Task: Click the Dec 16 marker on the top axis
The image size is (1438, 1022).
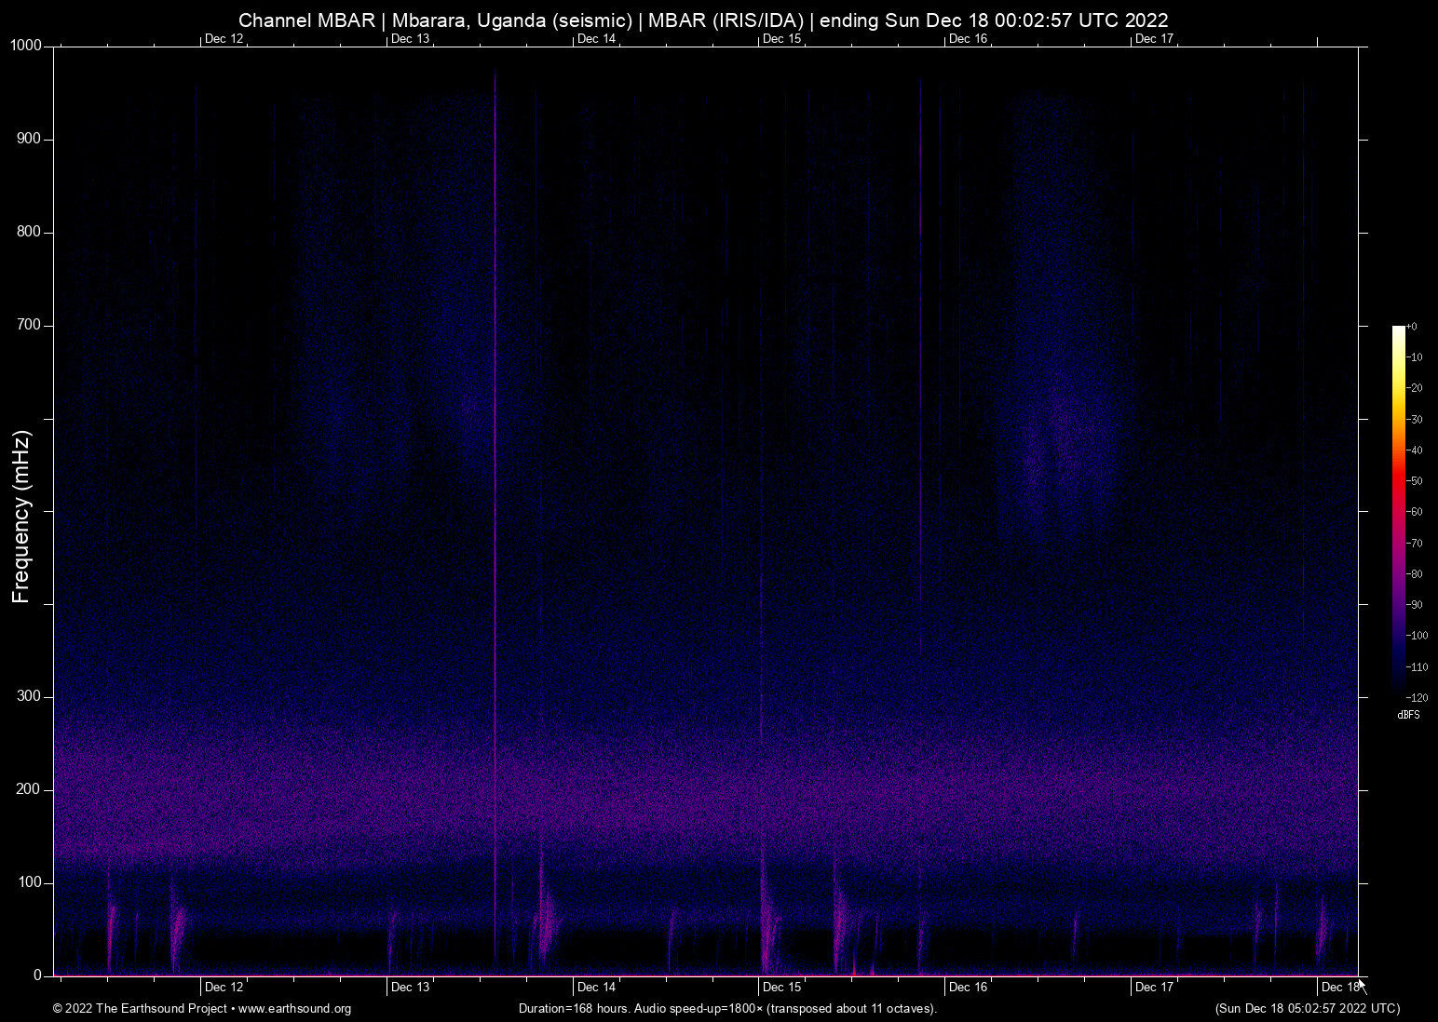Action: (x=968, y=38)
